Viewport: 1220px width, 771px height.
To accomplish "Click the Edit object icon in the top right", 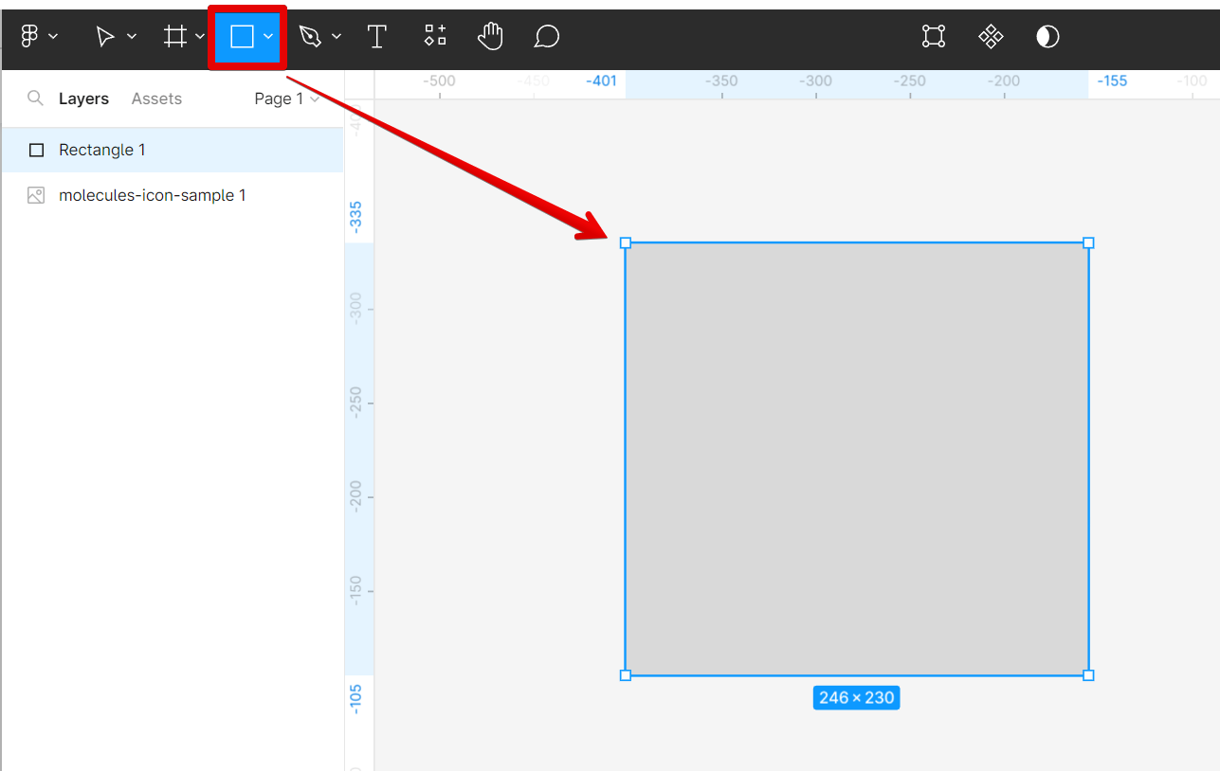I will tap(933, 36).
